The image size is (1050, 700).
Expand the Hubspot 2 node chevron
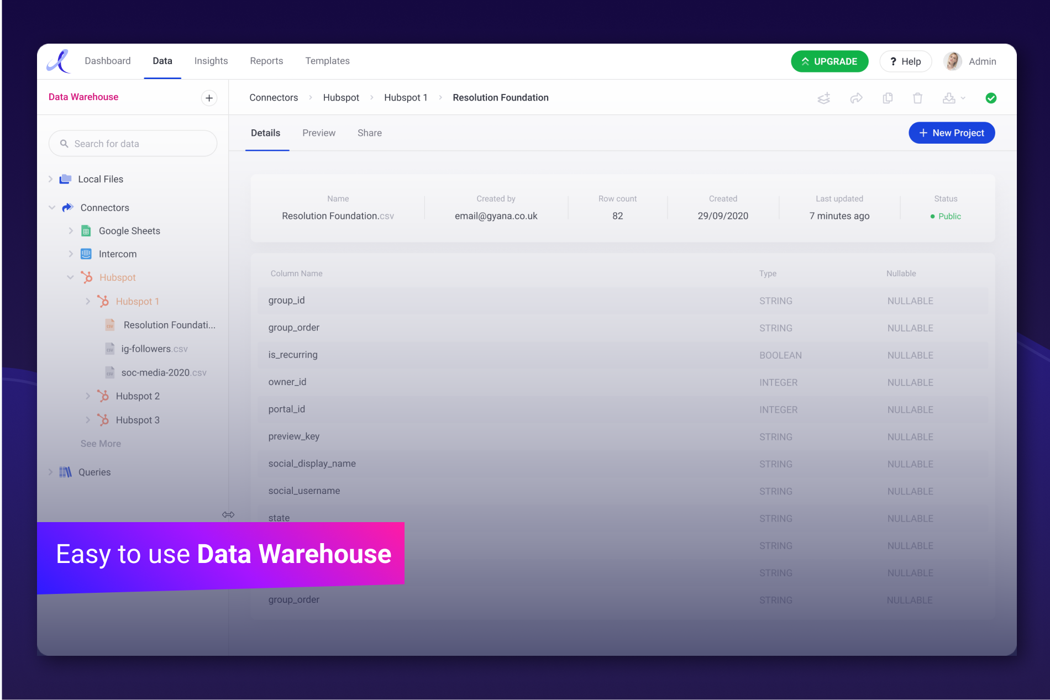coord(88,396)
